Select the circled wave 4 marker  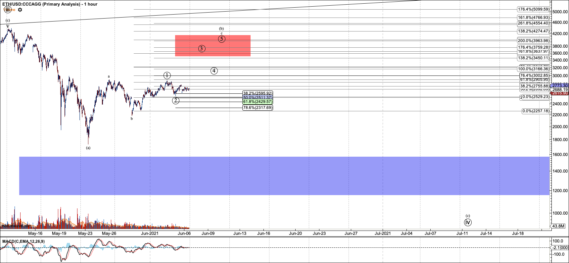pos(214,71)
